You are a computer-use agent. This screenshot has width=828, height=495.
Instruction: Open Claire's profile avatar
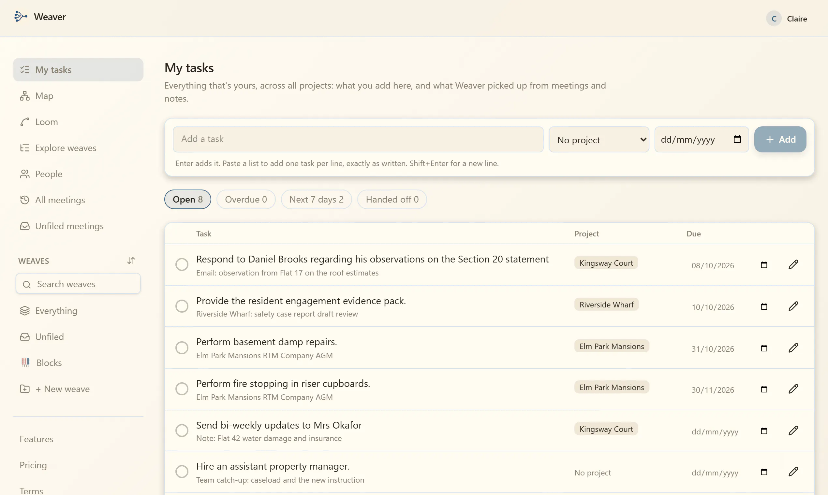(774, 19)
